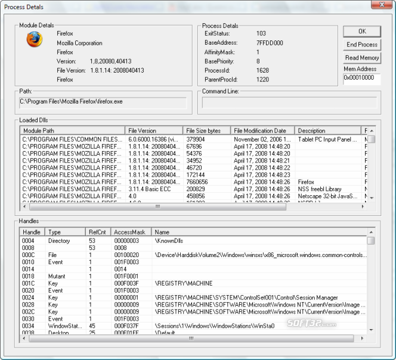Image resolution: width=396 pixels, height=360 pixels.
Task: Click the BaseAddress value 7FFDD000
Action: click(270, 43)
